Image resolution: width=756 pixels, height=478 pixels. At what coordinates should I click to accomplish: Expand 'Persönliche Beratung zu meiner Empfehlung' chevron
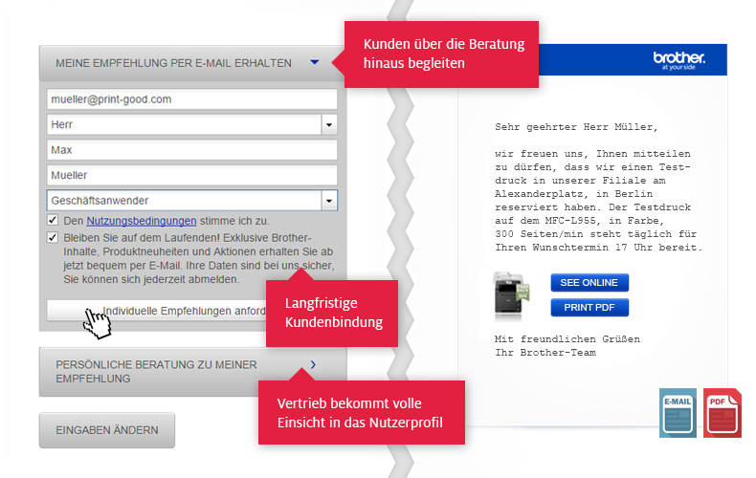pos(313,365)
